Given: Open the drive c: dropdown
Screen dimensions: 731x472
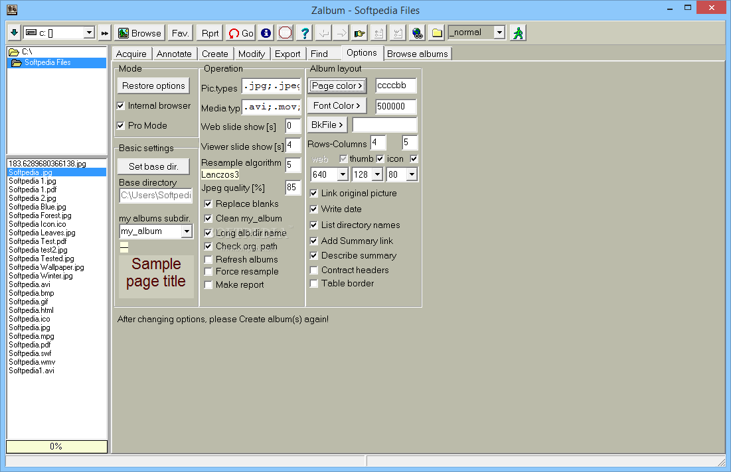Looking at the screenshot, I should pyautogui.click(x=89, y=32).
